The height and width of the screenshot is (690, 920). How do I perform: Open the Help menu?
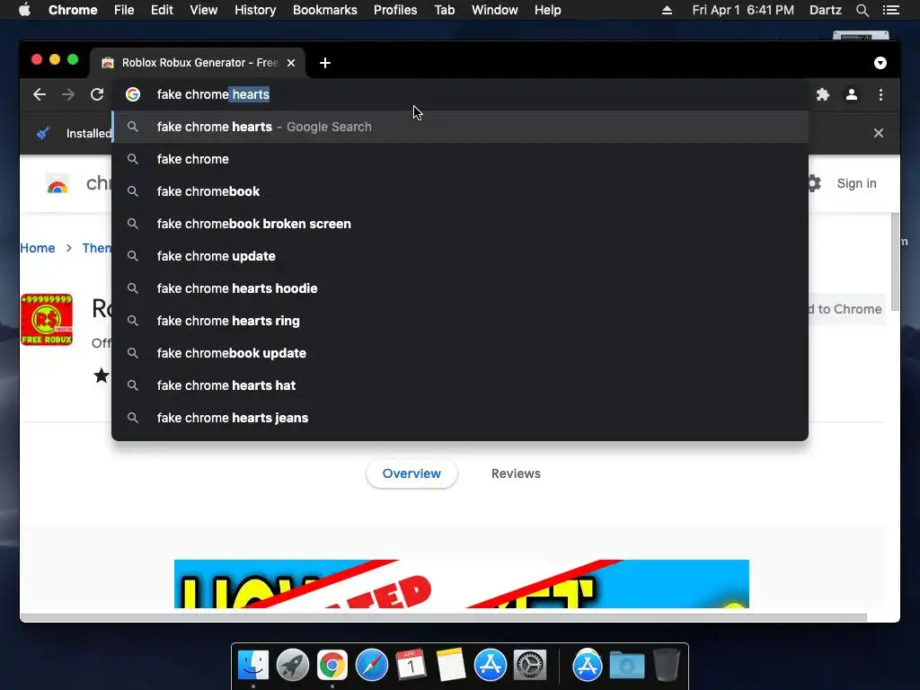click(x=547, y=10)
